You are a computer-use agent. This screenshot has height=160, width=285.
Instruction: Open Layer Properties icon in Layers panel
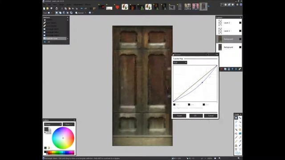click(240, 69)
